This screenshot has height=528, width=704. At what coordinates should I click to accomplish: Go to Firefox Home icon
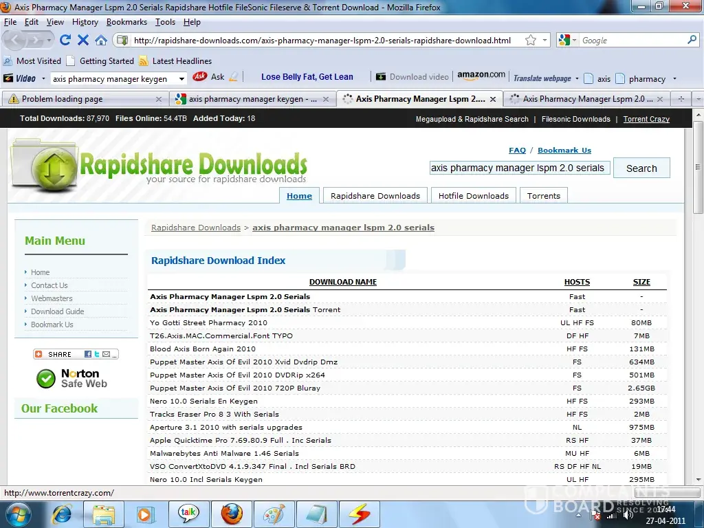tap(101, 40)
